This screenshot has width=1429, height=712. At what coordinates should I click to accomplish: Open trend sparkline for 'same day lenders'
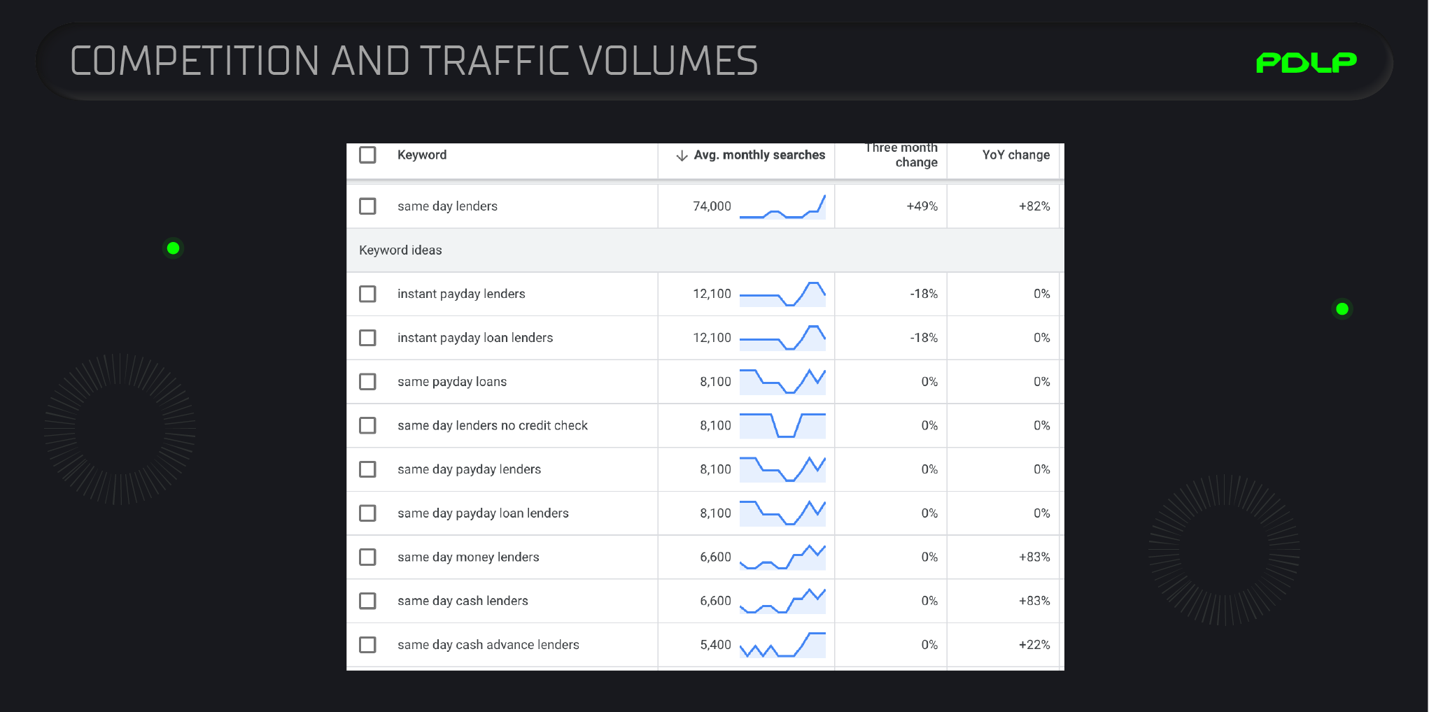tap(782, 207)
